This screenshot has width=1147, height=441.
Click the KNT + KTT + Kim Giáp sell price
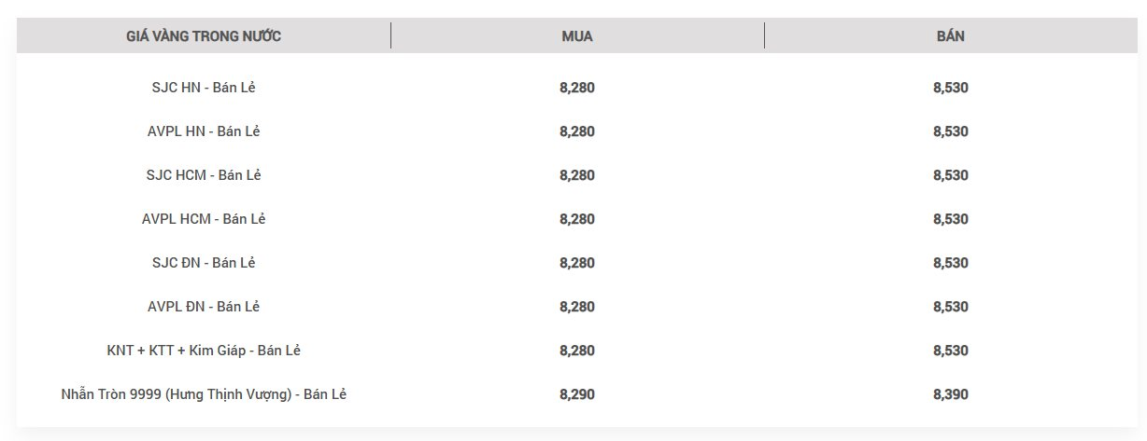point(951,351)
